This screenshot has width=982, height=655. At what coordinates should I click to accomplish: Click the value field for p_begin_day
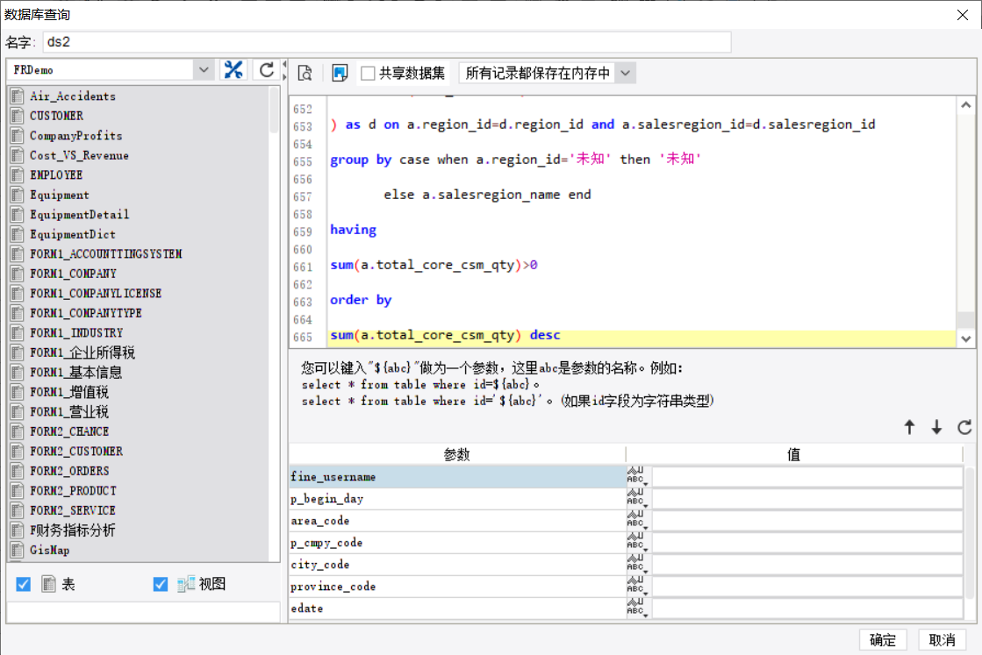(806, 499)
